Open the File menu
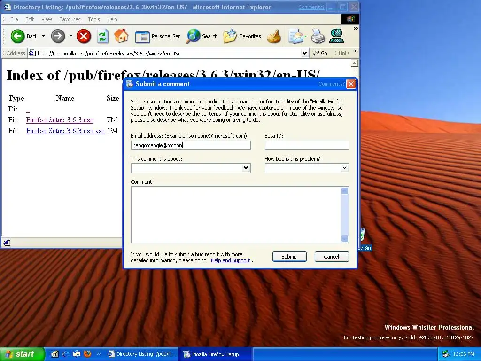The image size is (481, 361). (x=14, y=19)
